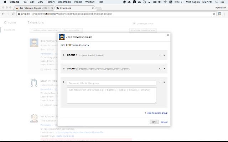Click the Konstantin profile button
This screenshot has width=228, height=142.
221,7
